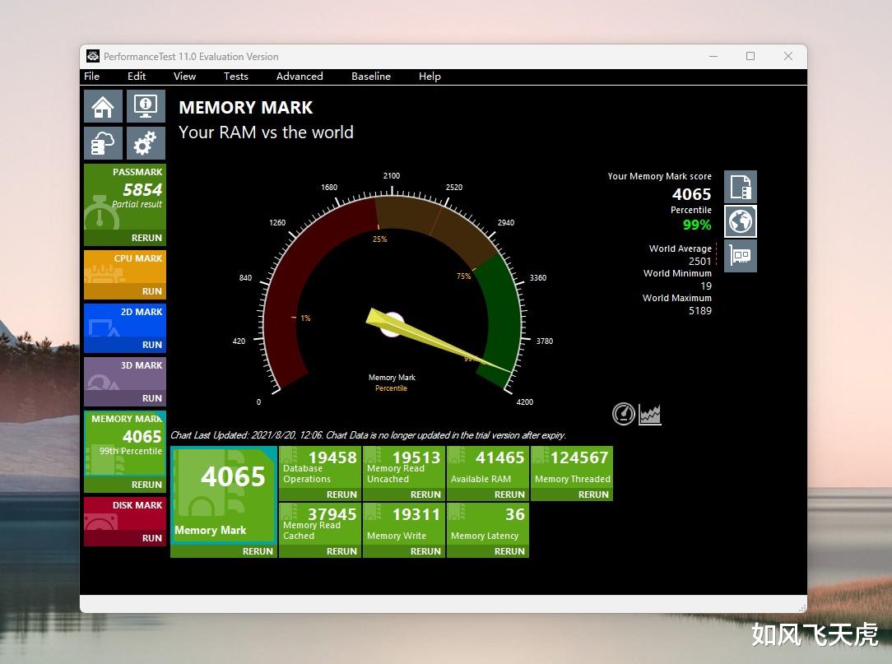
Task: Open the Baseline menu
Action: pos(371,77)
